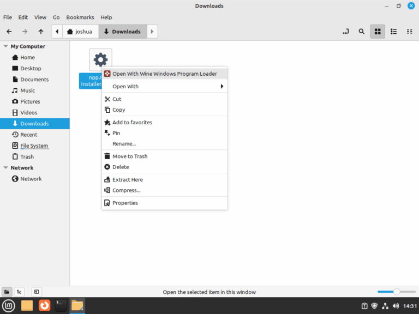Go up to parent folder arrow
Viewport: 419px width, 314px height.
[41, 32]
